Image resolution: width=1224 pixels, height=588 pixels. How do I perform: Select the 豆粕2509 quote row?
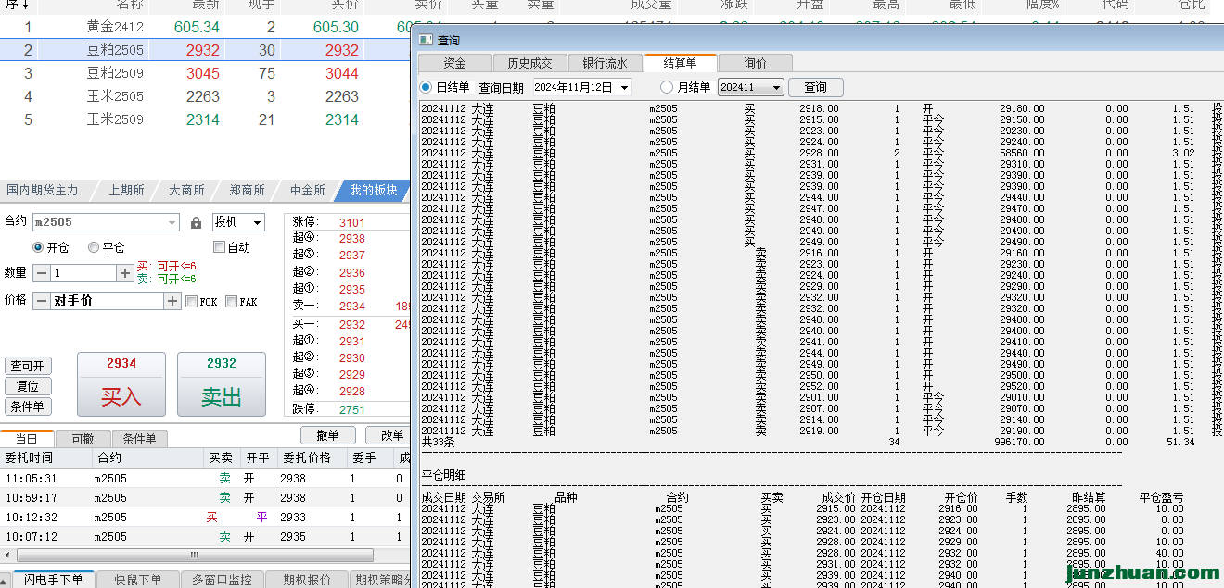[205, 73]
